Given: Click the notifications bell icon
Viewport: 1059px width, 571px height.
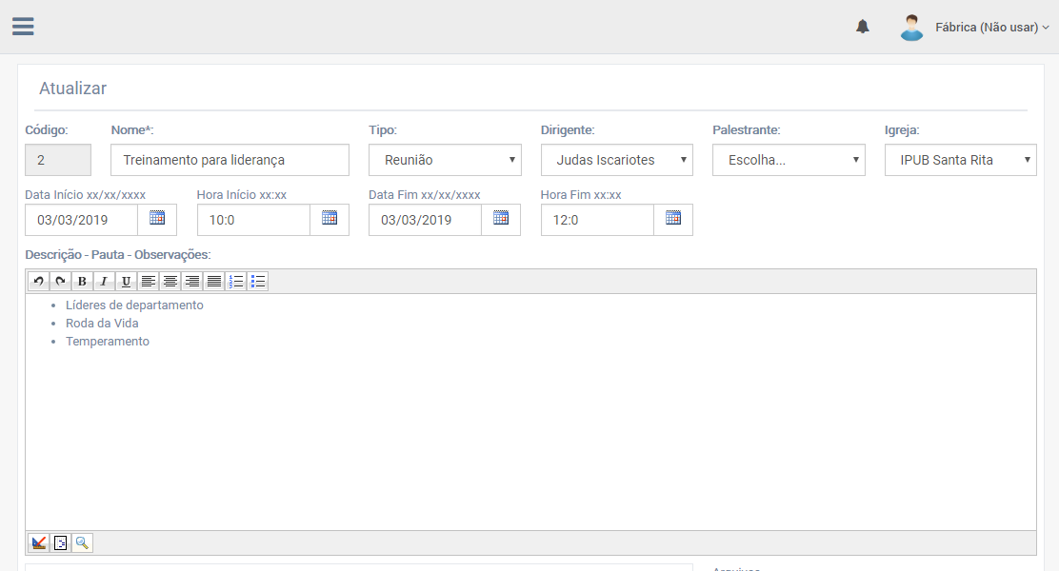Looking at the screenshot, I should tap(862, 27).
